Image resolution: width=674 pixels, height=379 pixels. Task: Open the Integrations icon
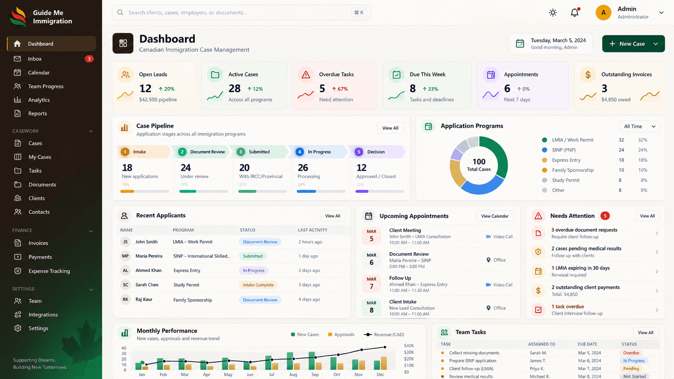click(18, 315)
